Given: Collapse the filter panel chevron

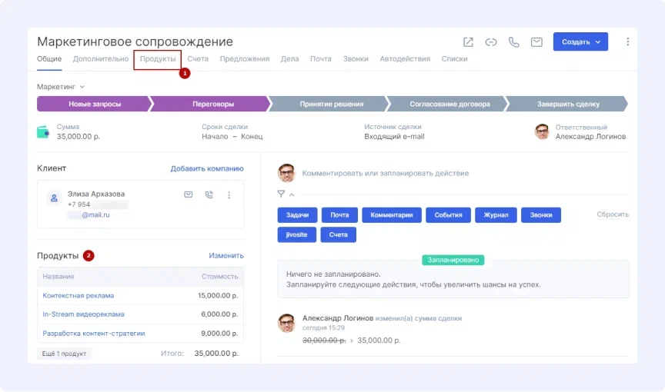Looking at the screenshot, I should (292, 195).
